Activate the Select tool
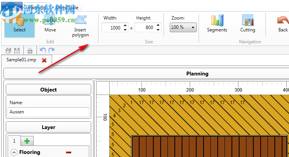 [20, 25]
